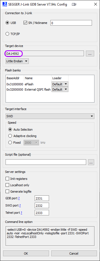Image resolution: width=100 pixels, height=261 pixels.
Task: Close the J-Link GDB Server Config window
Action: coord(95,4)
